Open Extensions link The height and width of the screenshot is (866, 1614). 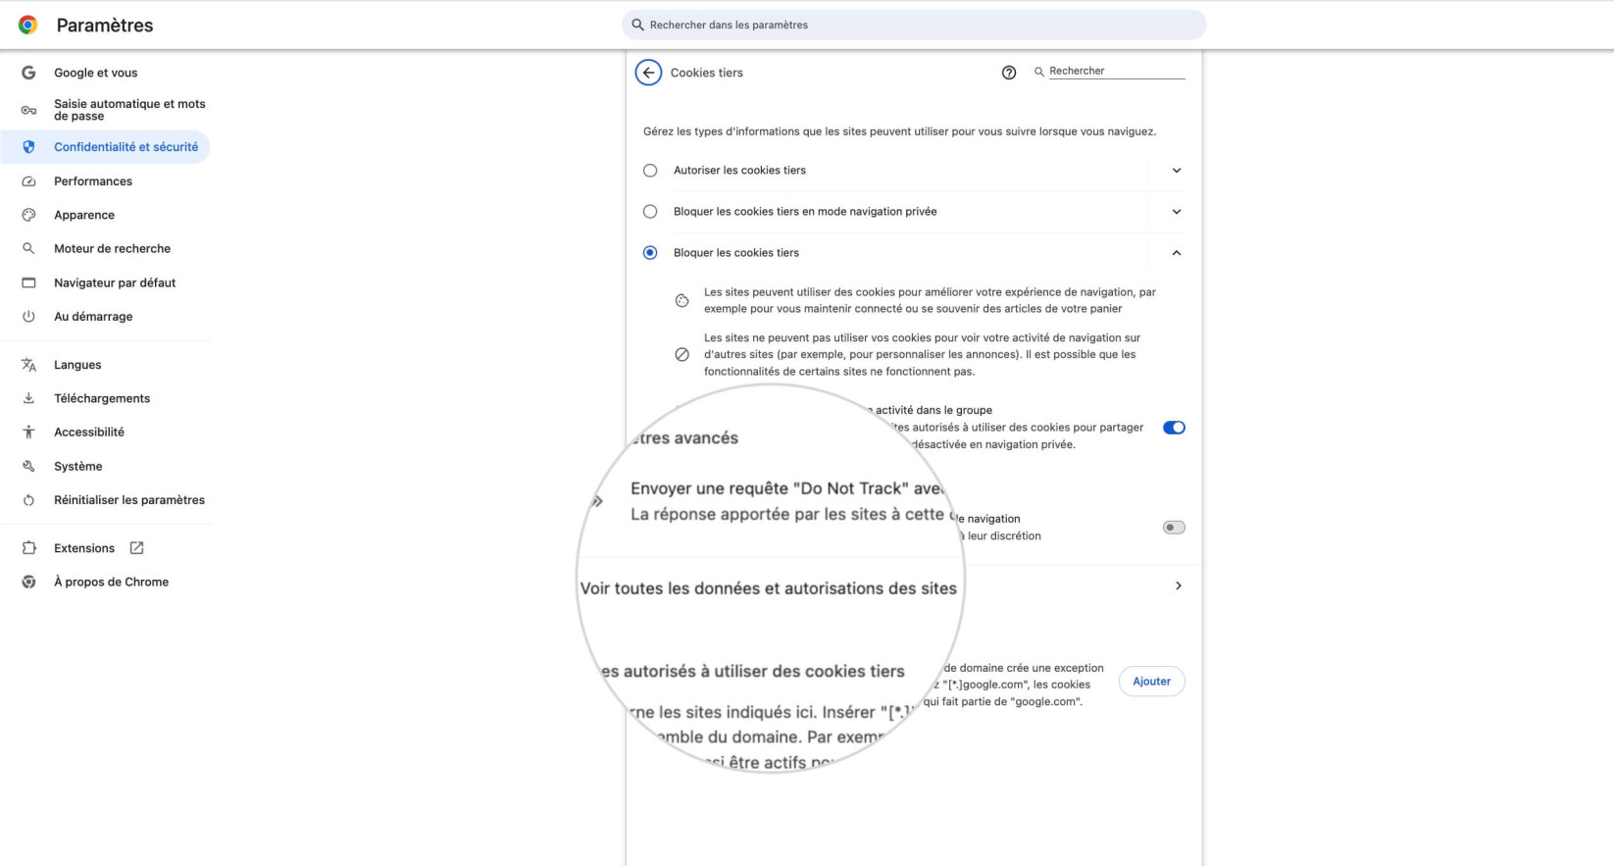click(84, 548)
